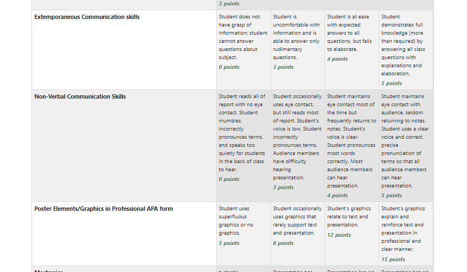
Task: Choose the 'occasionally uses eye contact' rating cell
Action: coord(297,146)
